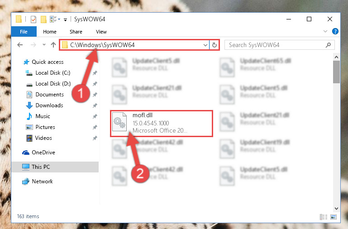
Task: Open Downloads in the navigation pane
Action: pyautogui.click(x=49, y=105)
